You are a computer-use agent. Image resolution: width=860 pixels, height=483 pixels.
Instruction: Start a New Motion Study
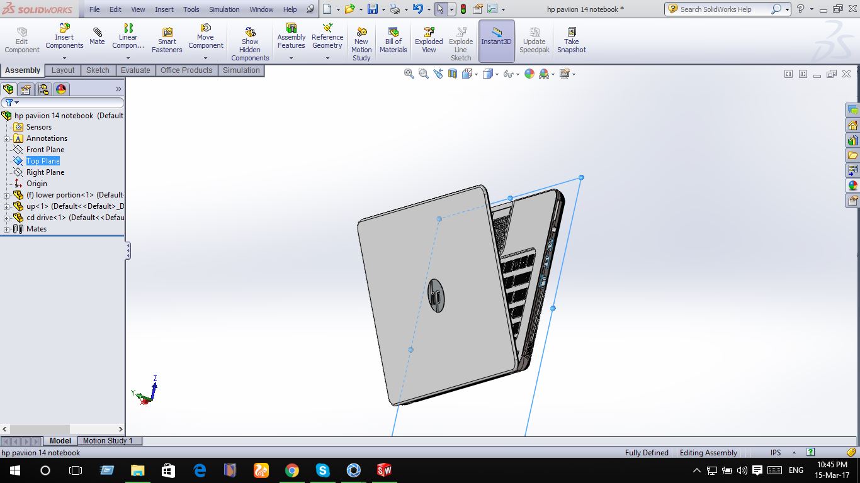[361, 45]
